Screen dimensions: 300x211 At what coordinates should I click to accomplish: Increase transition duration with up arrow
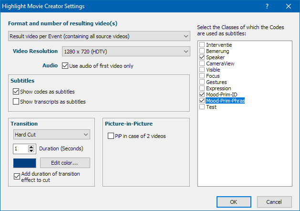[x=31, y=147]
